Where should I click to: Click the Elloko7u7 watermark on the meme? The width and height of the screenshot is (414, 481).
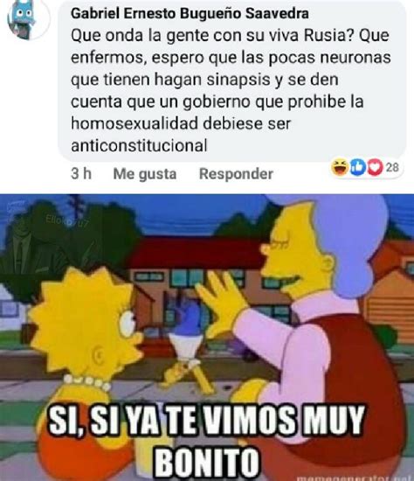pyautogui.click(x=66, y=220)
